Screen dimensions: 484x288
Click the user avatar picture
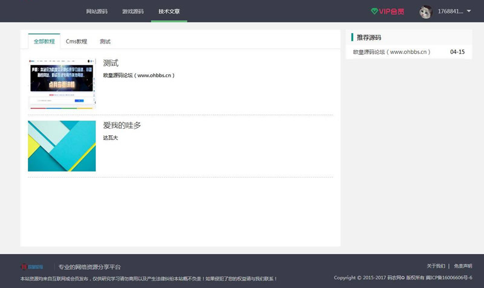426,11
